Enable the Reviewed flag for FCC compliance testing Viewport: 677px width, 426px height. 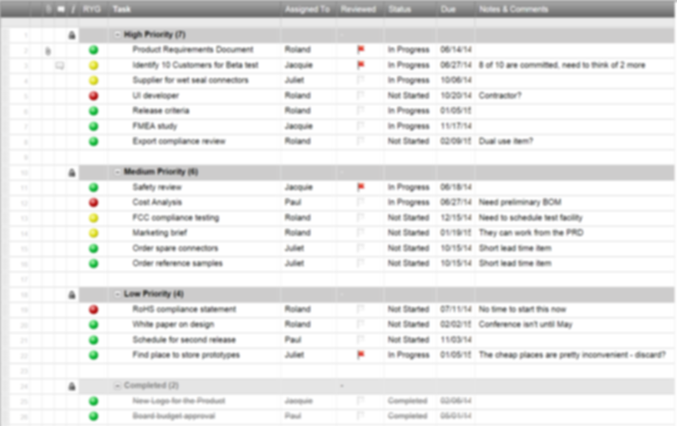tap(361, 217)
